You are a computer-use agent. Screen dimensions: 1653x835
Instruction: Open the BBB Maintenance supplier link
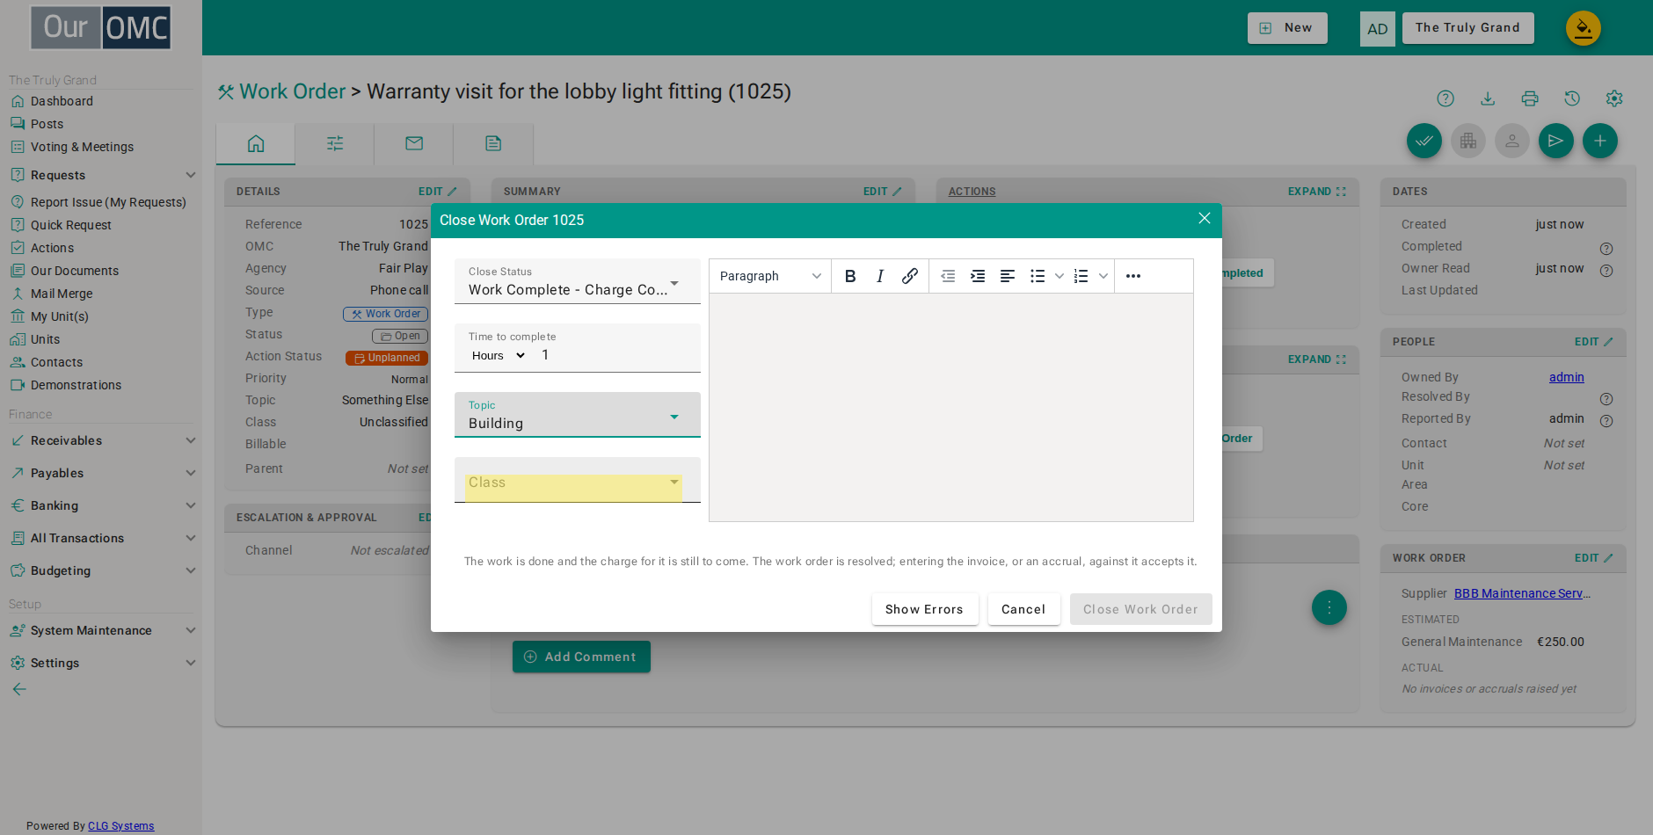1522,593
